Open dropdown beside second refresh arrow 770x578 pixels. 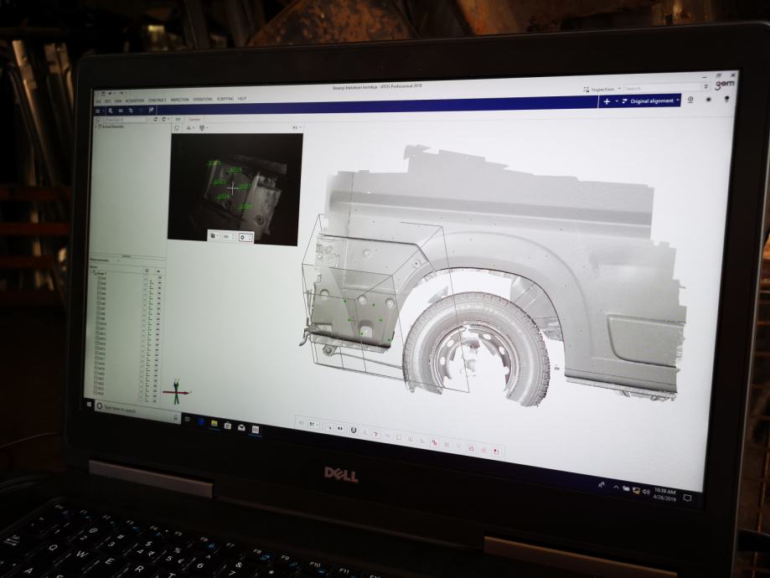(x=168, y=119)
